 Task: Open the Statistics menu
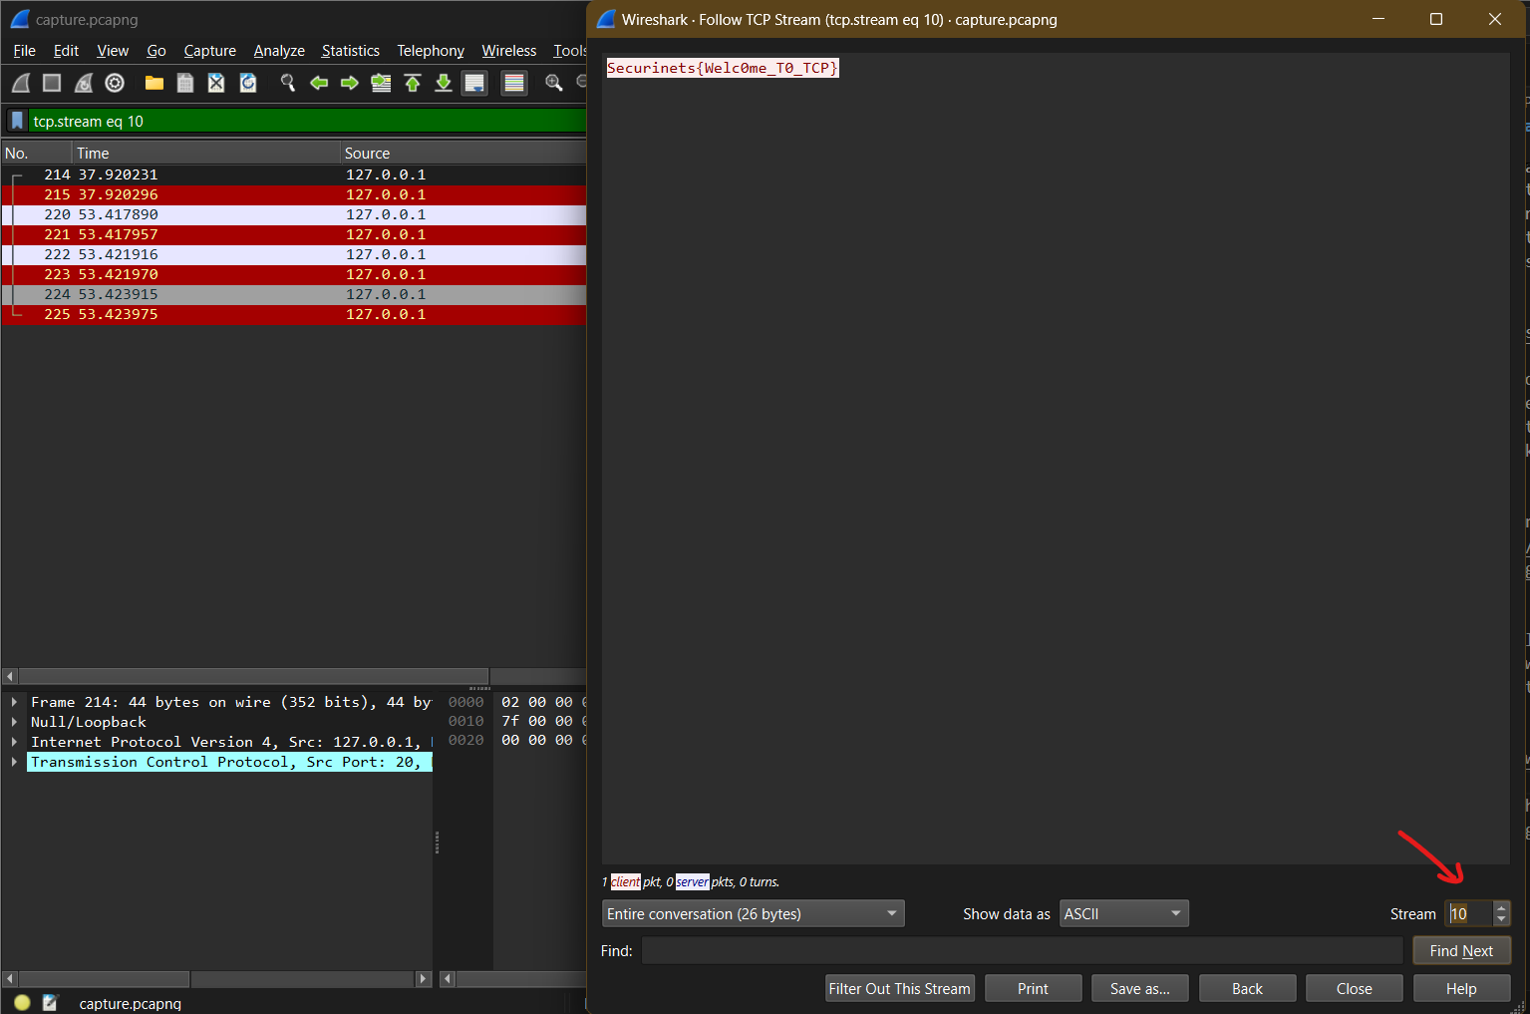(350, 51)
